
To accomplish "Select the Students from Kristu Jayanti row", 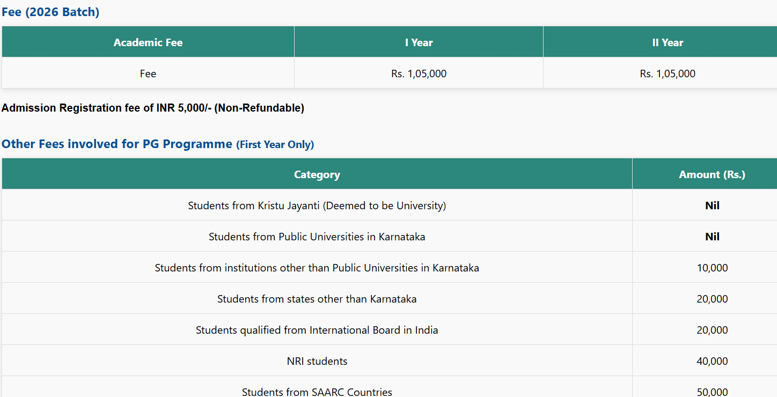I will 317,205.
